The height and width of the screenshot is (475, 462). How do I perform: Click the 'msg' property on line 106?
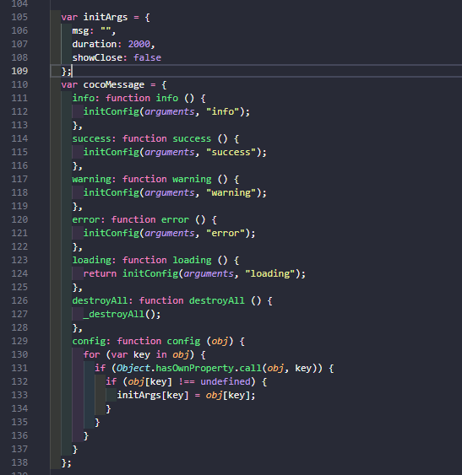pos(80,31)
